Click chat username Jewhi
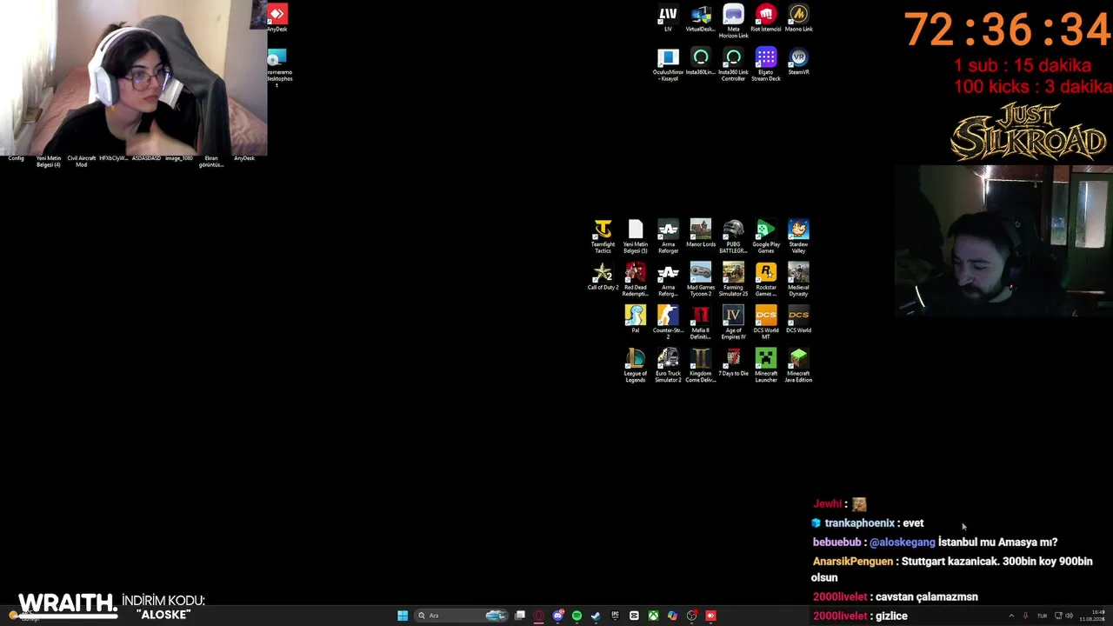 click(827, 504)
